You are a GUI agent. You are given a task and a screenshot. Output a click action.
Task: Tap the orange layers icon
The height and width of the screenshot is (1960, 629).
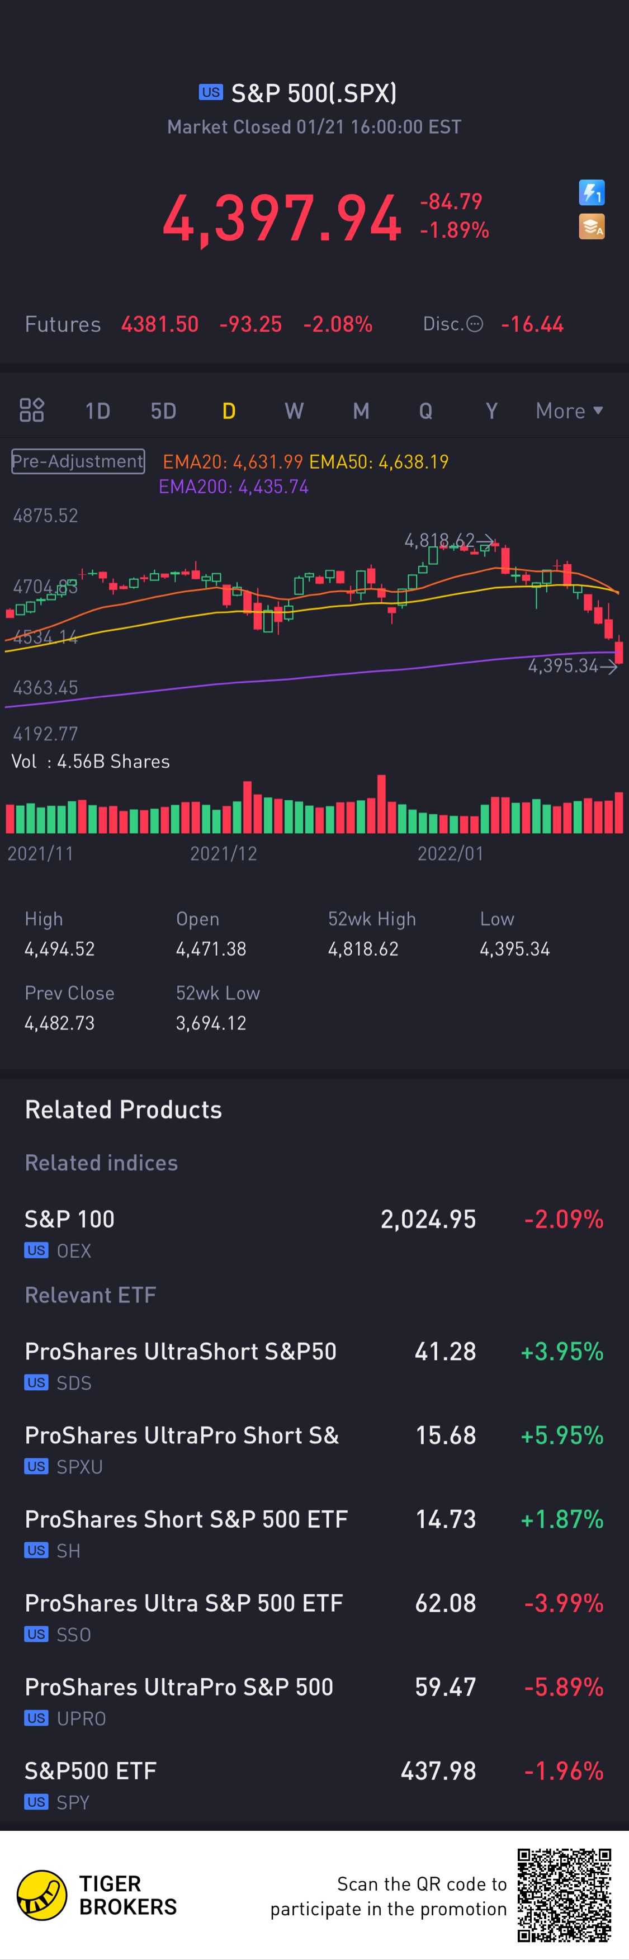pyautogui.click(x=591, y=226)
